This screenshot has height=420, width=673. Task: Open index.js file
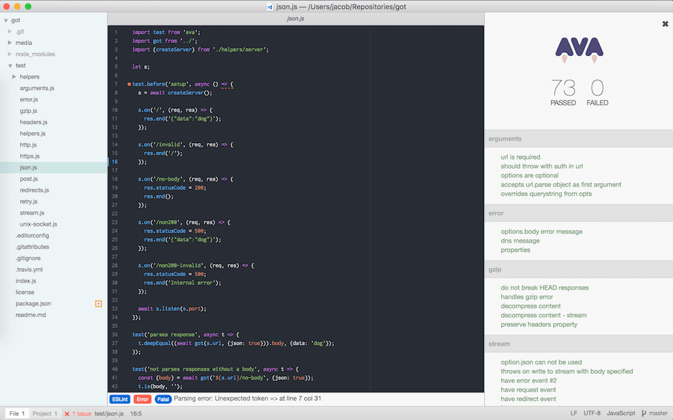coord(26,281)
